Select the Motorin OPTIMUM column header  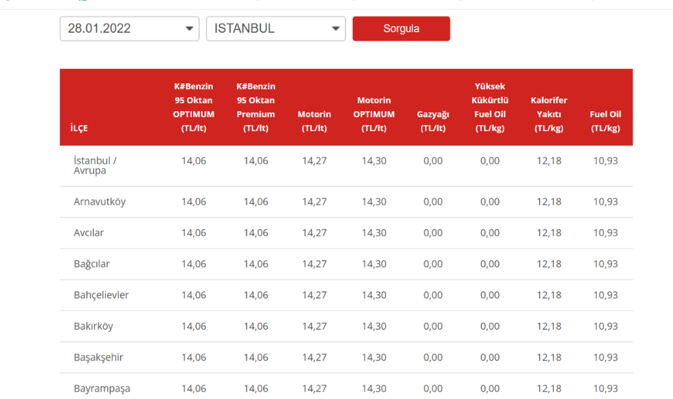[x=374, y=114]
